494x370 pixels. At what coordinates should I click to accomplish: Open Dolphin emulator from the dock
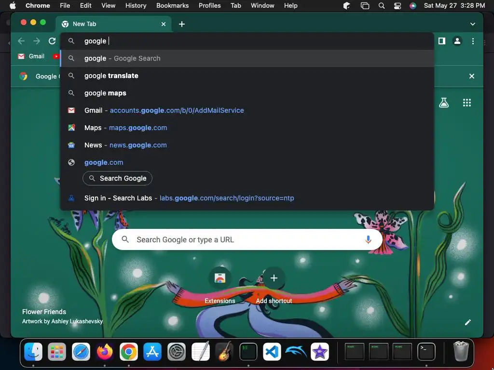point(296,351)
